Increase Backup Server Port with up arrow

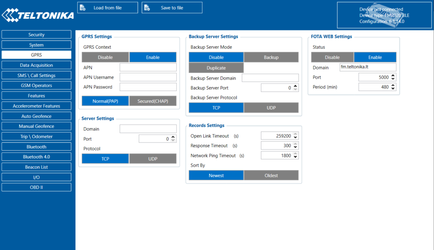295,86
